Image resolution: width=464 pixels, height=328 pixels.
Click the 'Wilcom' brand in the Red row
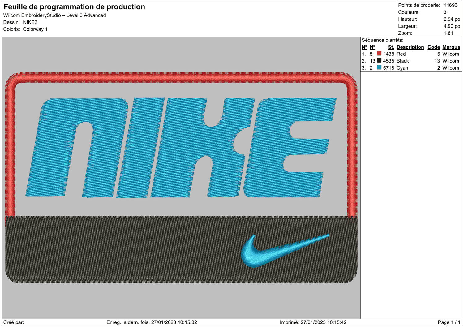(451, 54)
